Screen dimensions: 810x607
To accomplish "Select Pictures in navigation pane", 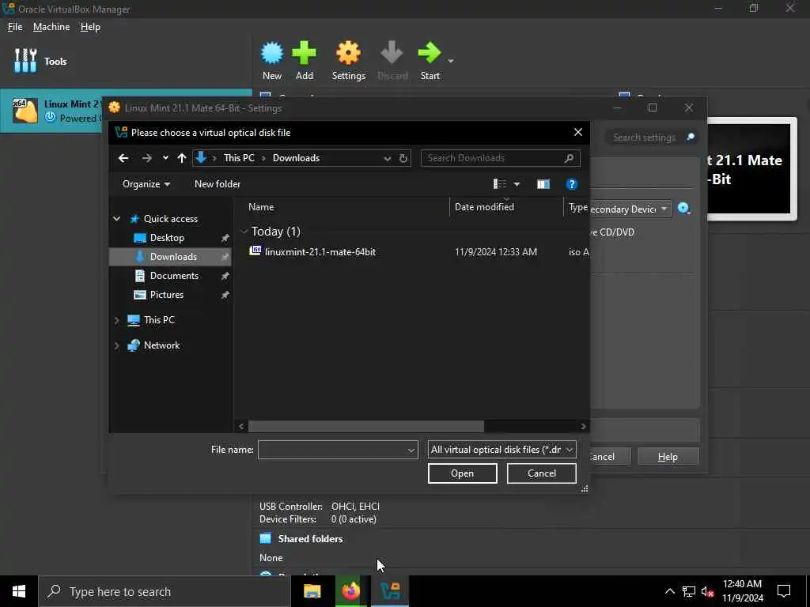I will coord(166,295).
